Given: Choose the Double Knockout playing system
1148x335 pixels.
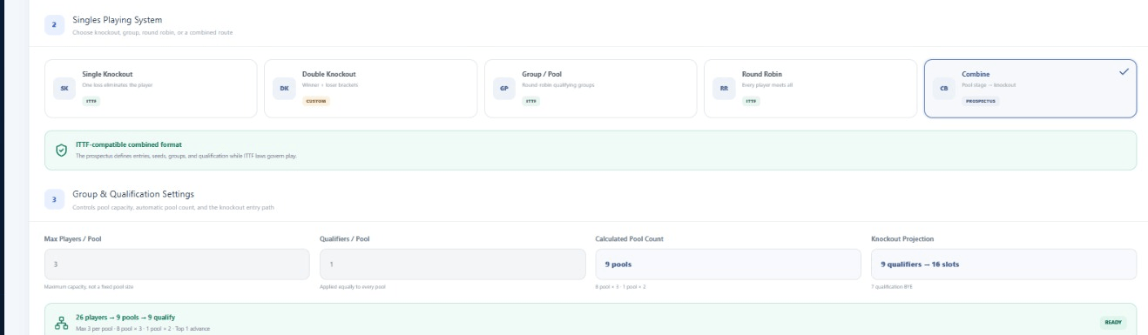Looking at the screenshot, I should (x=371, y=89).
